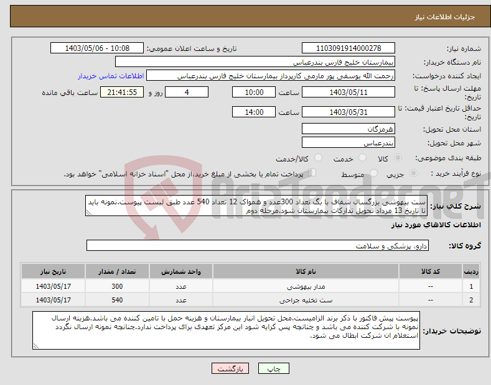Click the resize handle of buyer notes box
This screenshot has width=491, height=385.
(x=36, y=346)
